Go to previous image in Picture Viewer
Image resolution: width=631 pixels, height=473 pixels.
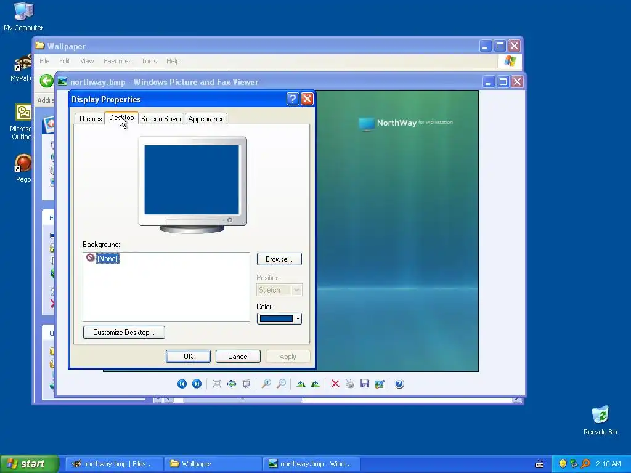pos(182,384)
